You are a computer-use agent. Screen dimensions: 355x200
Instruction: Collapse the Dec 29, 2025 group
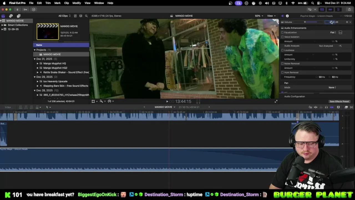(x=35, y=77)
